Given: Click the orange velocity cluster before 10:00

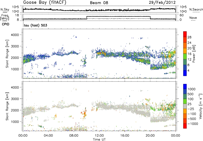Looking at the screenshot, I should (x=84, y=113).
